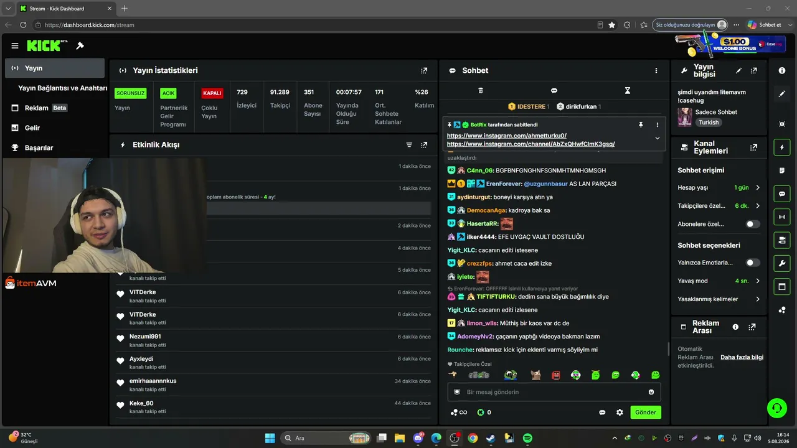
Task: Pop out the Reklam Arası panel
Action: (752, 327)
